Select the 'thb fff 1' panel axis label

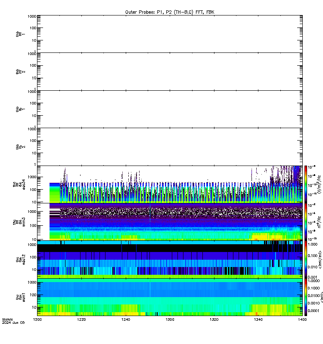coord(20,34)
